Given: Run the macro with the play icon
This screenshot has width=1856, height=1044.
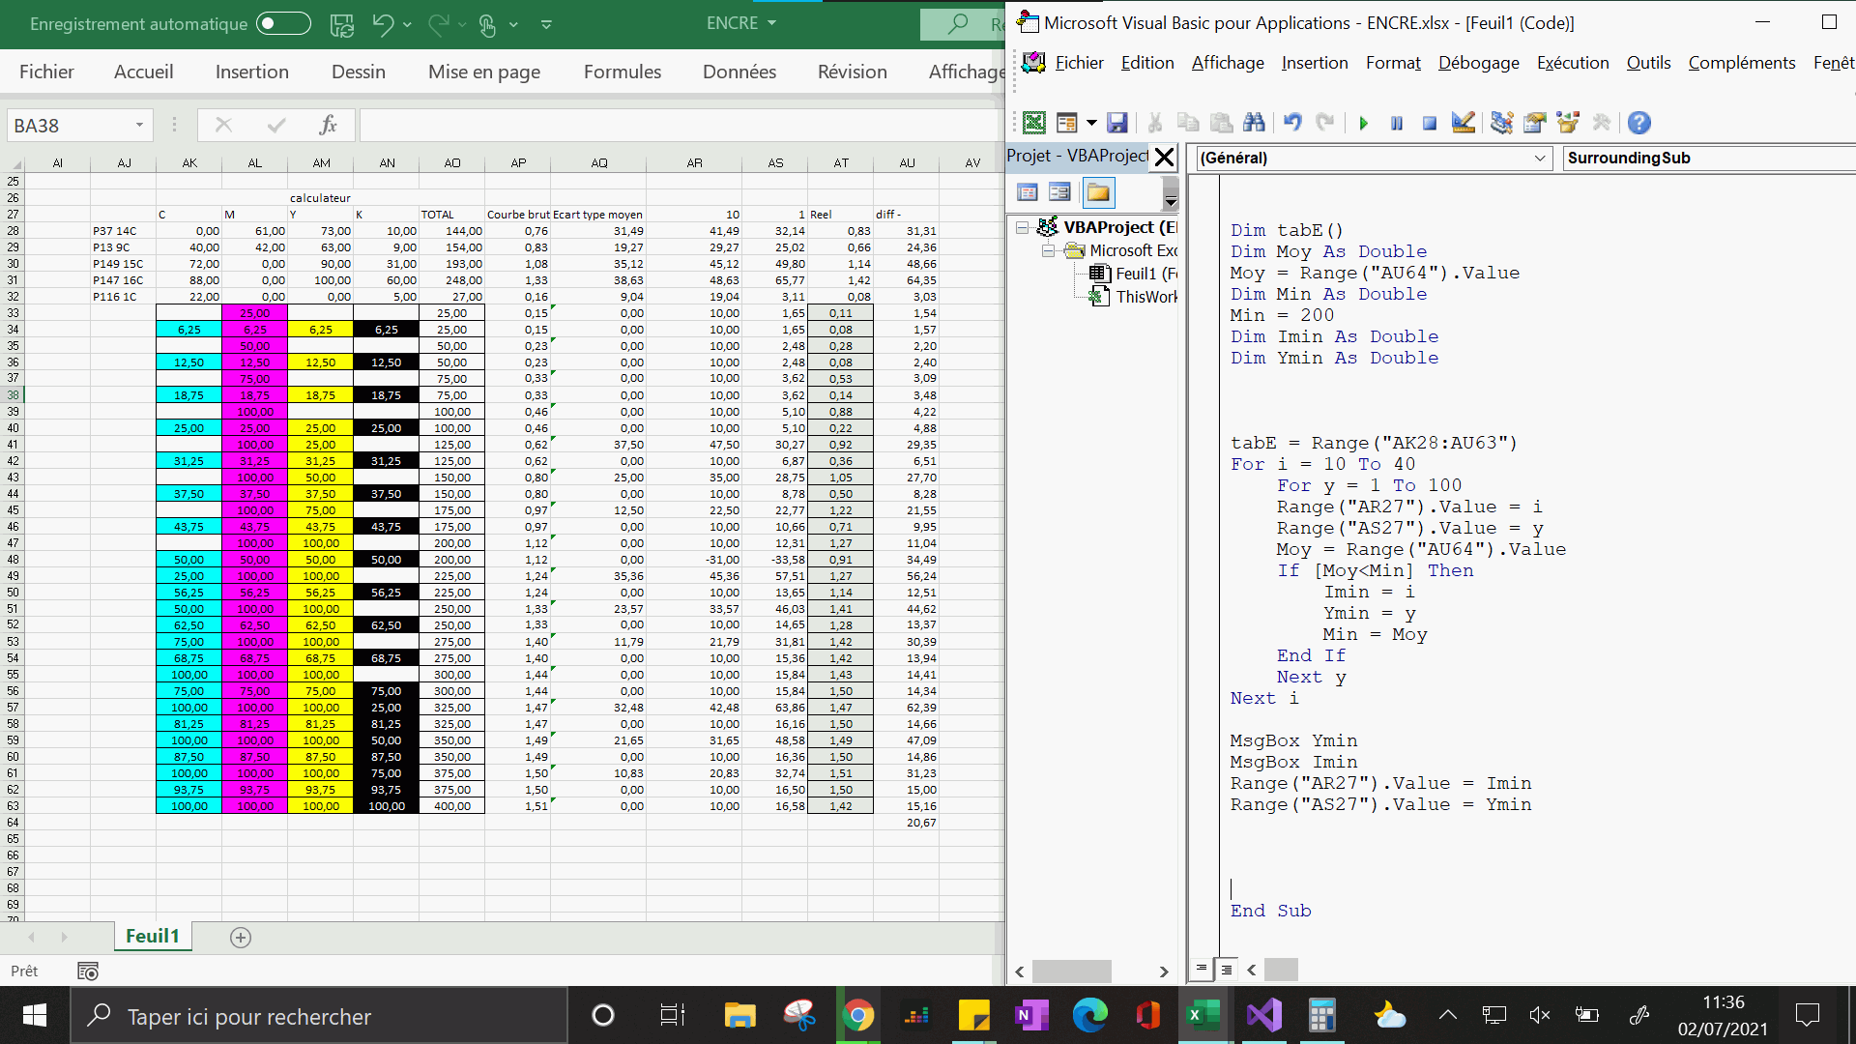Looking at the screenshot, I should 1363,123.
